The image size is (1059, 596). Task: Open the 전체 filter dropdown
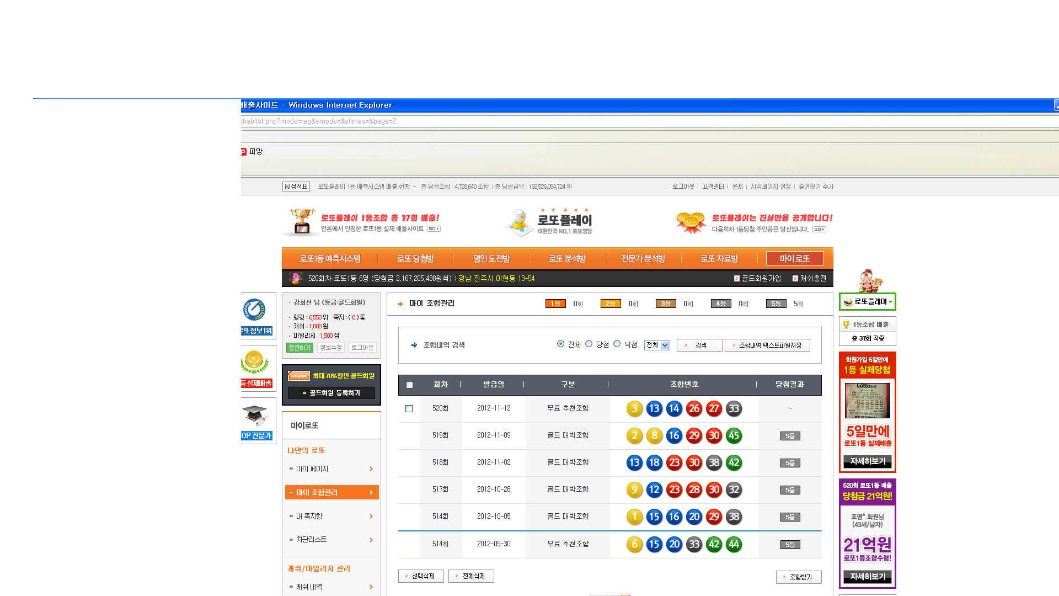(x=657, y=345)
